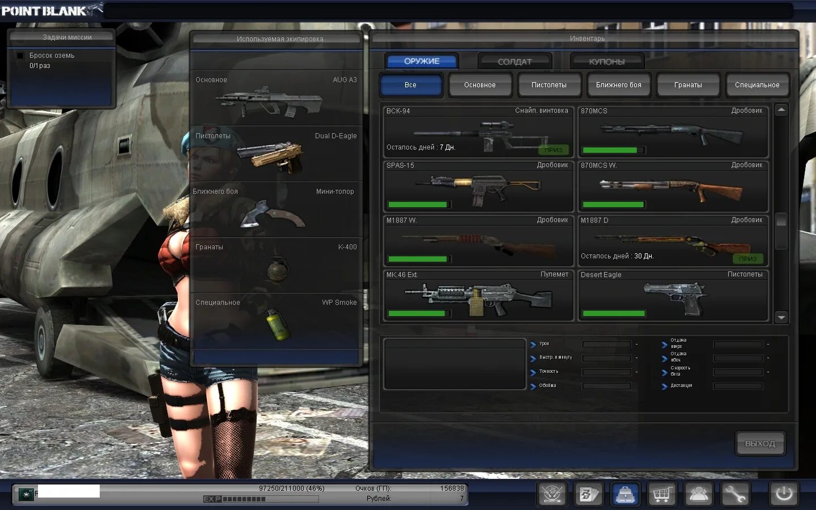
Task: Click the equipped K-400 grenade
Action: pos(276,265)
